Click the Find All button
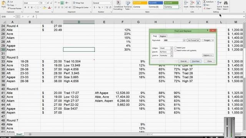The image size is (246, 138). coord(183,61)
